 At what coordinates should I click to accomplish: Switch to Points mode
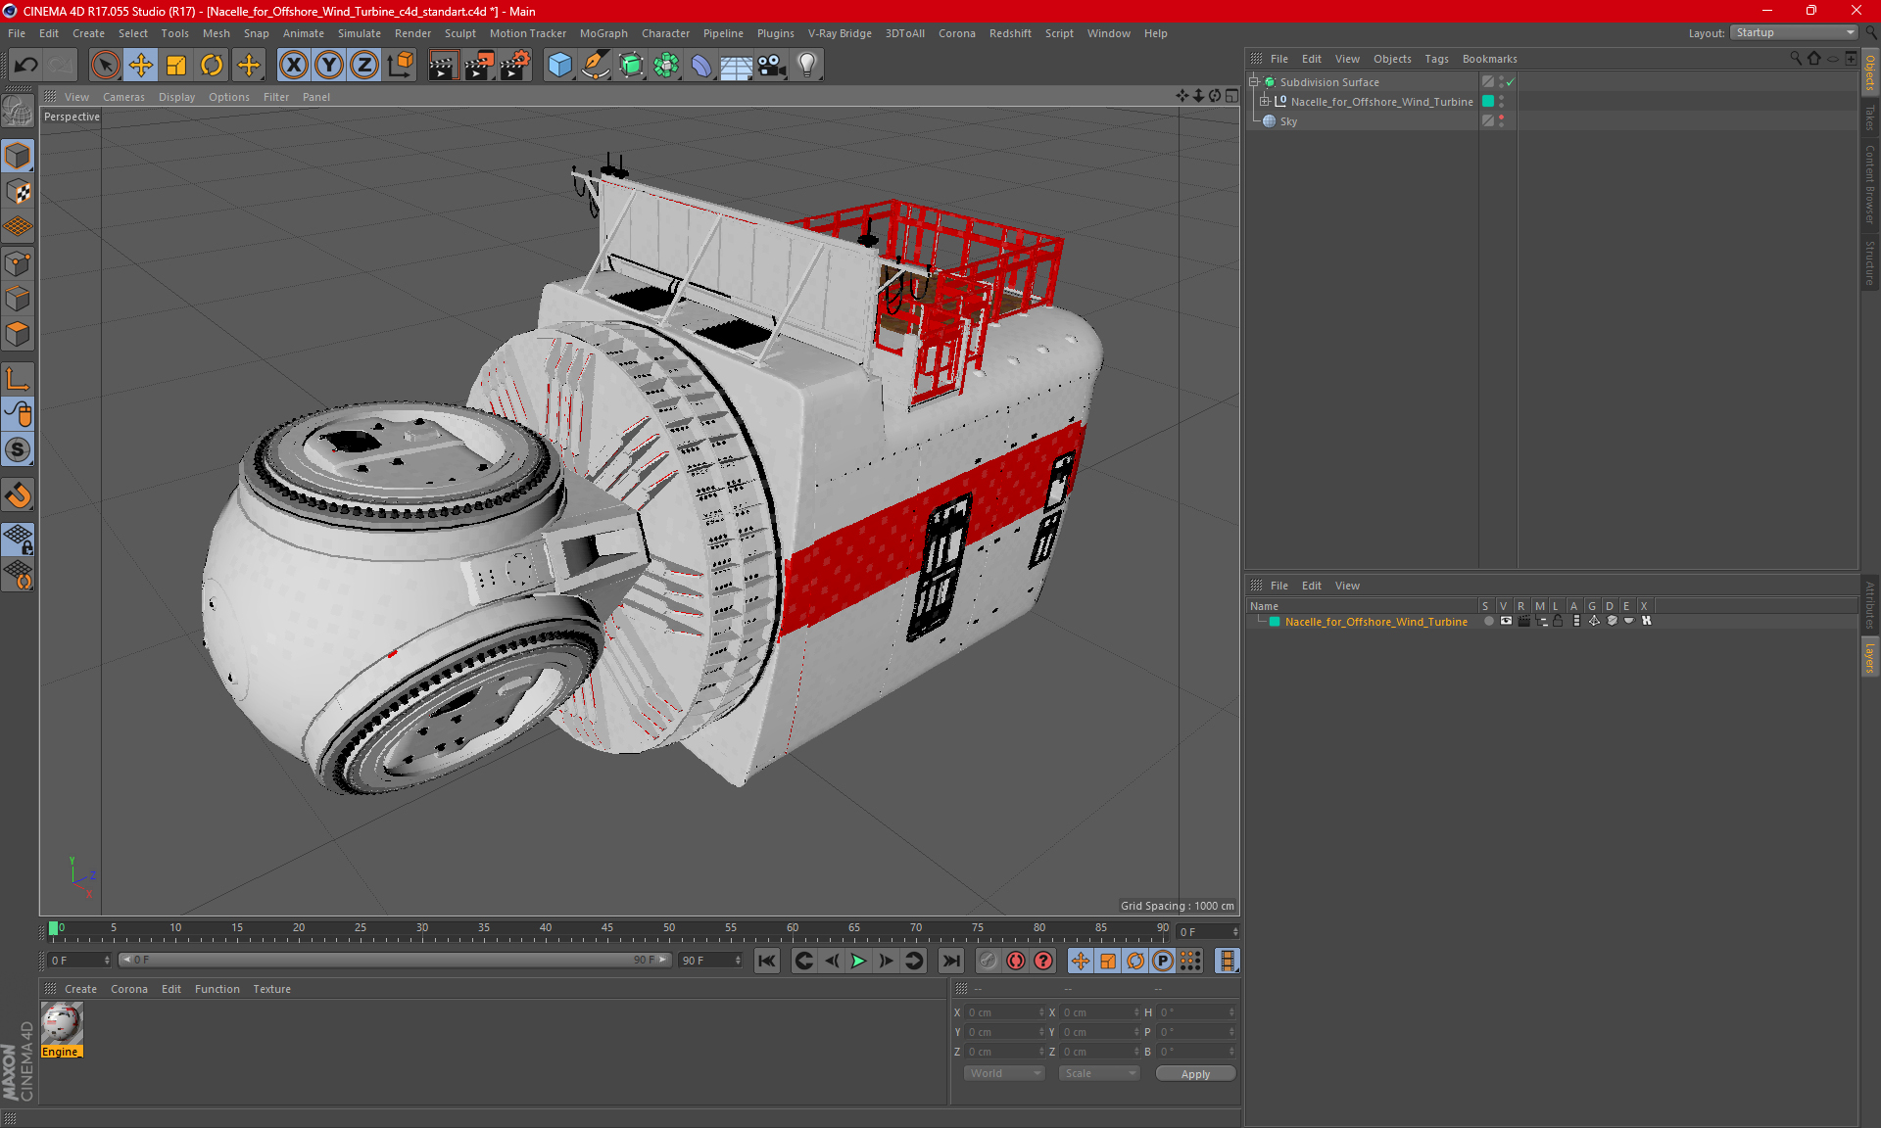[x=18, y=263]
